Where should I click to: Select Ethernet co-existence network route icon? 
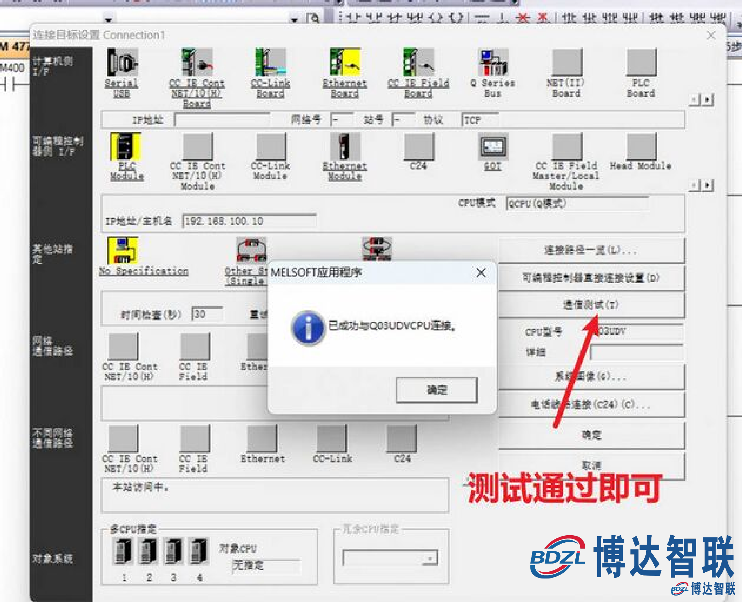262,438
